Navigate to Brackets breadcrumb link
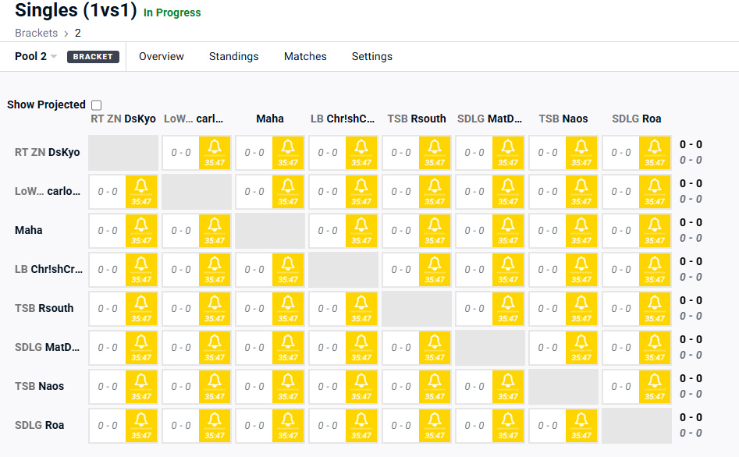This screenshot has width=739, height=457. tap(37, 33)
